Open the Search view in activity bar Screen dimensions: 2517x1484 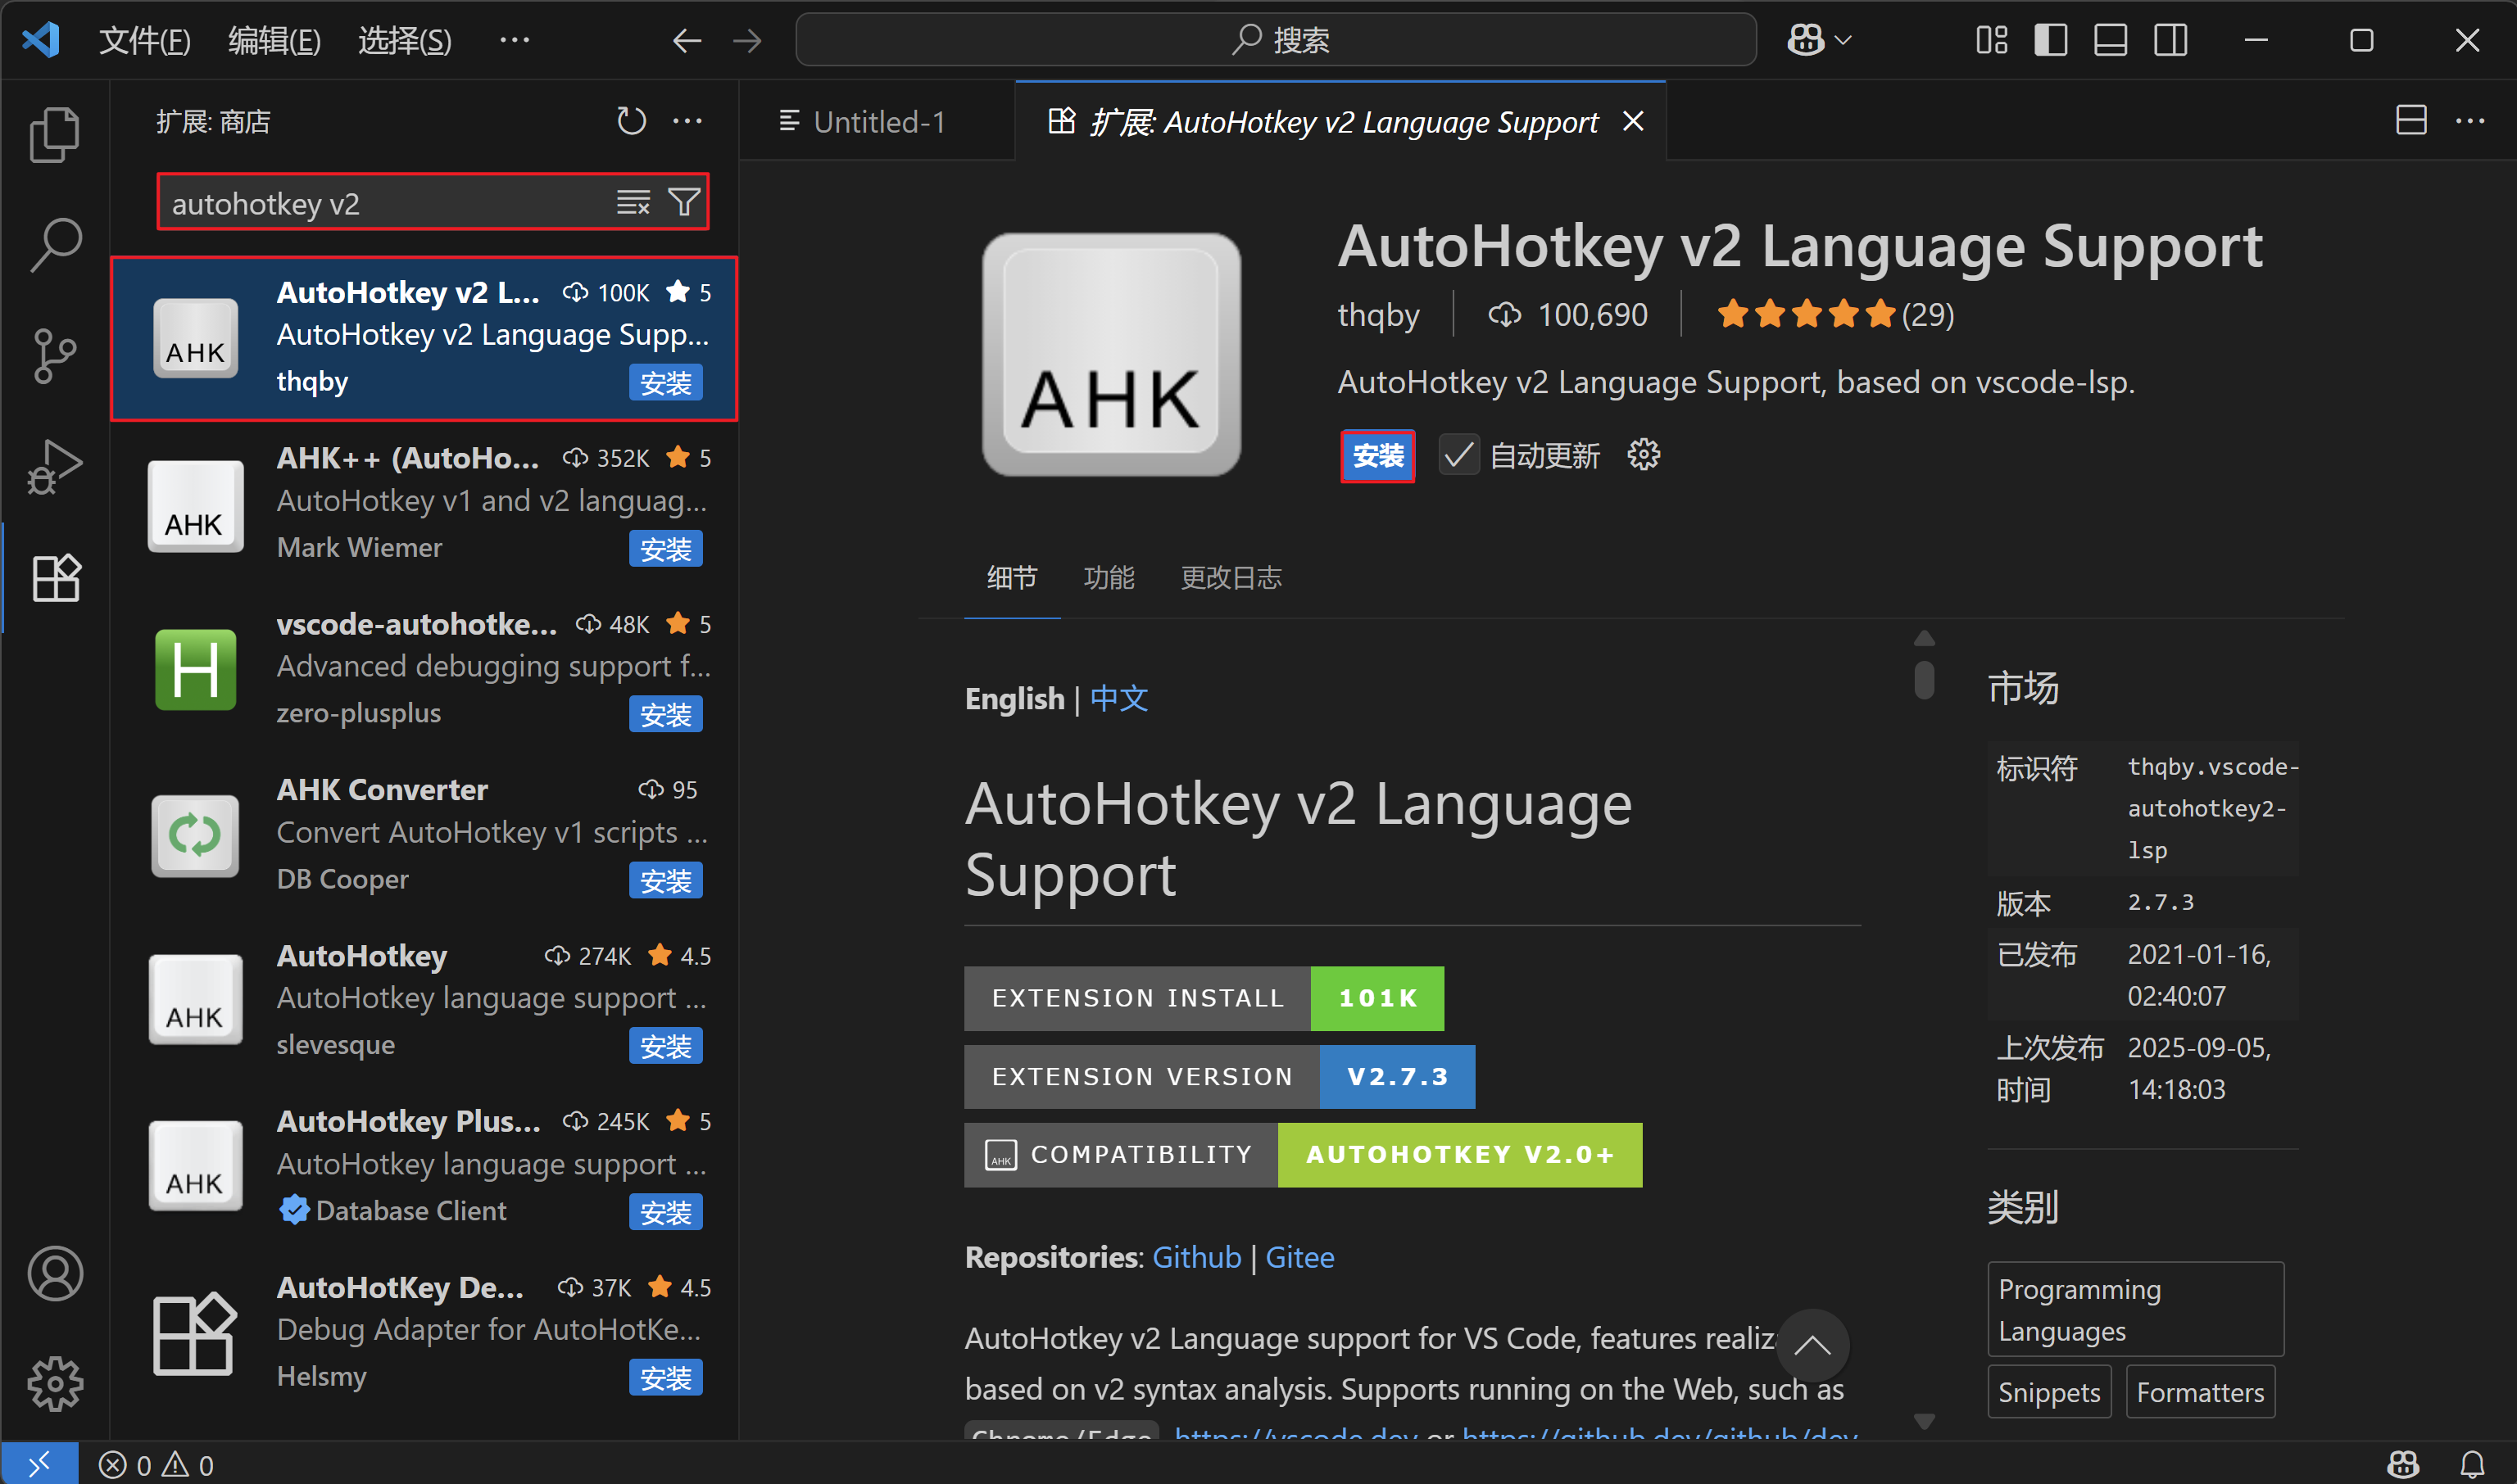(55, 244)
